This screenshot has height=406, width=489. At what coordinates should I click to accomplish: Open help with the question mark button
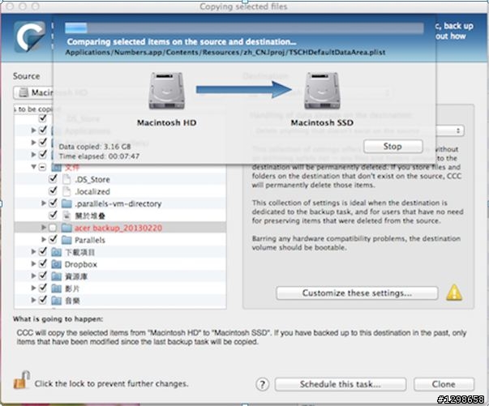[x=262, y=384]
